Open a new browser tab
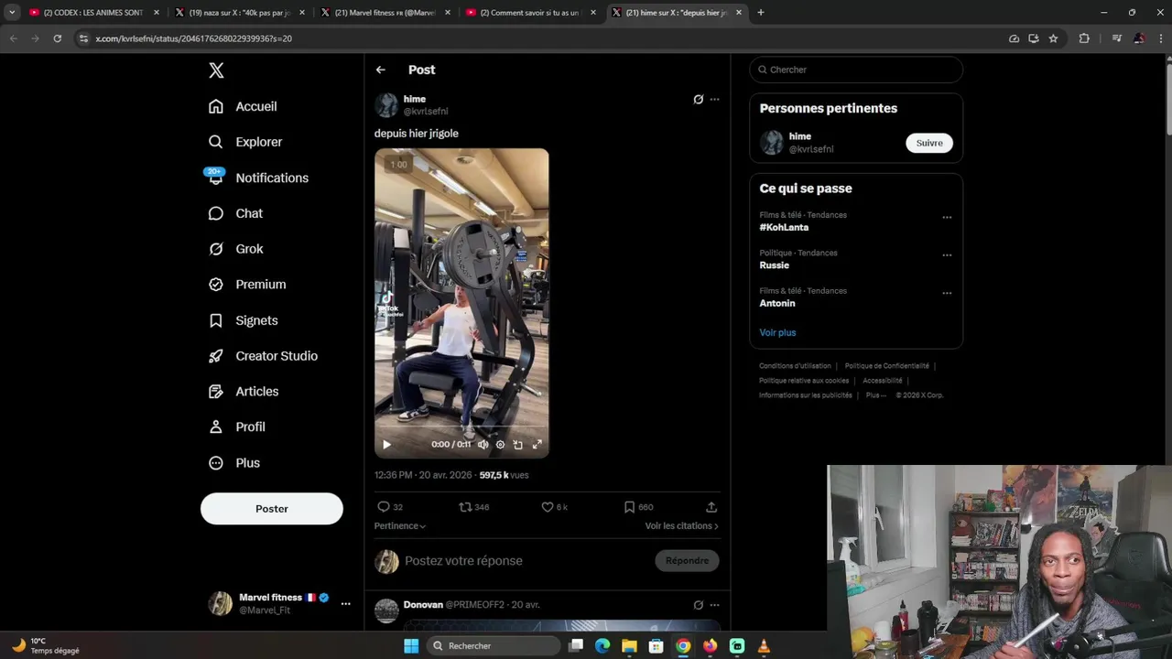This screenshot has height=659, width=1172. (761, 13)
